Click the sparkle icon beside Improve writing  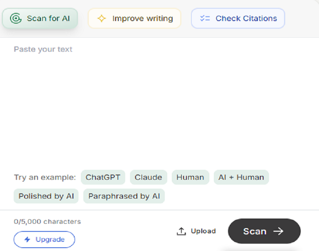[x=101, y=18]
